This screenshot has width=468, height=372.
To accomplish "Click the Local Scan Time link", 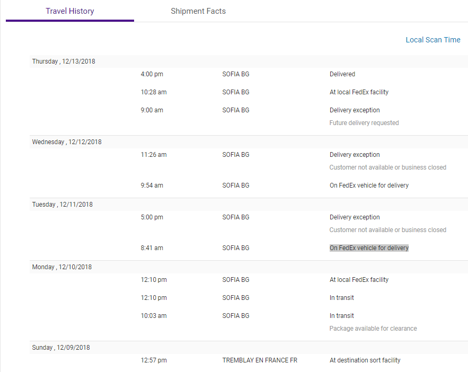I will (x=433, y=40).
